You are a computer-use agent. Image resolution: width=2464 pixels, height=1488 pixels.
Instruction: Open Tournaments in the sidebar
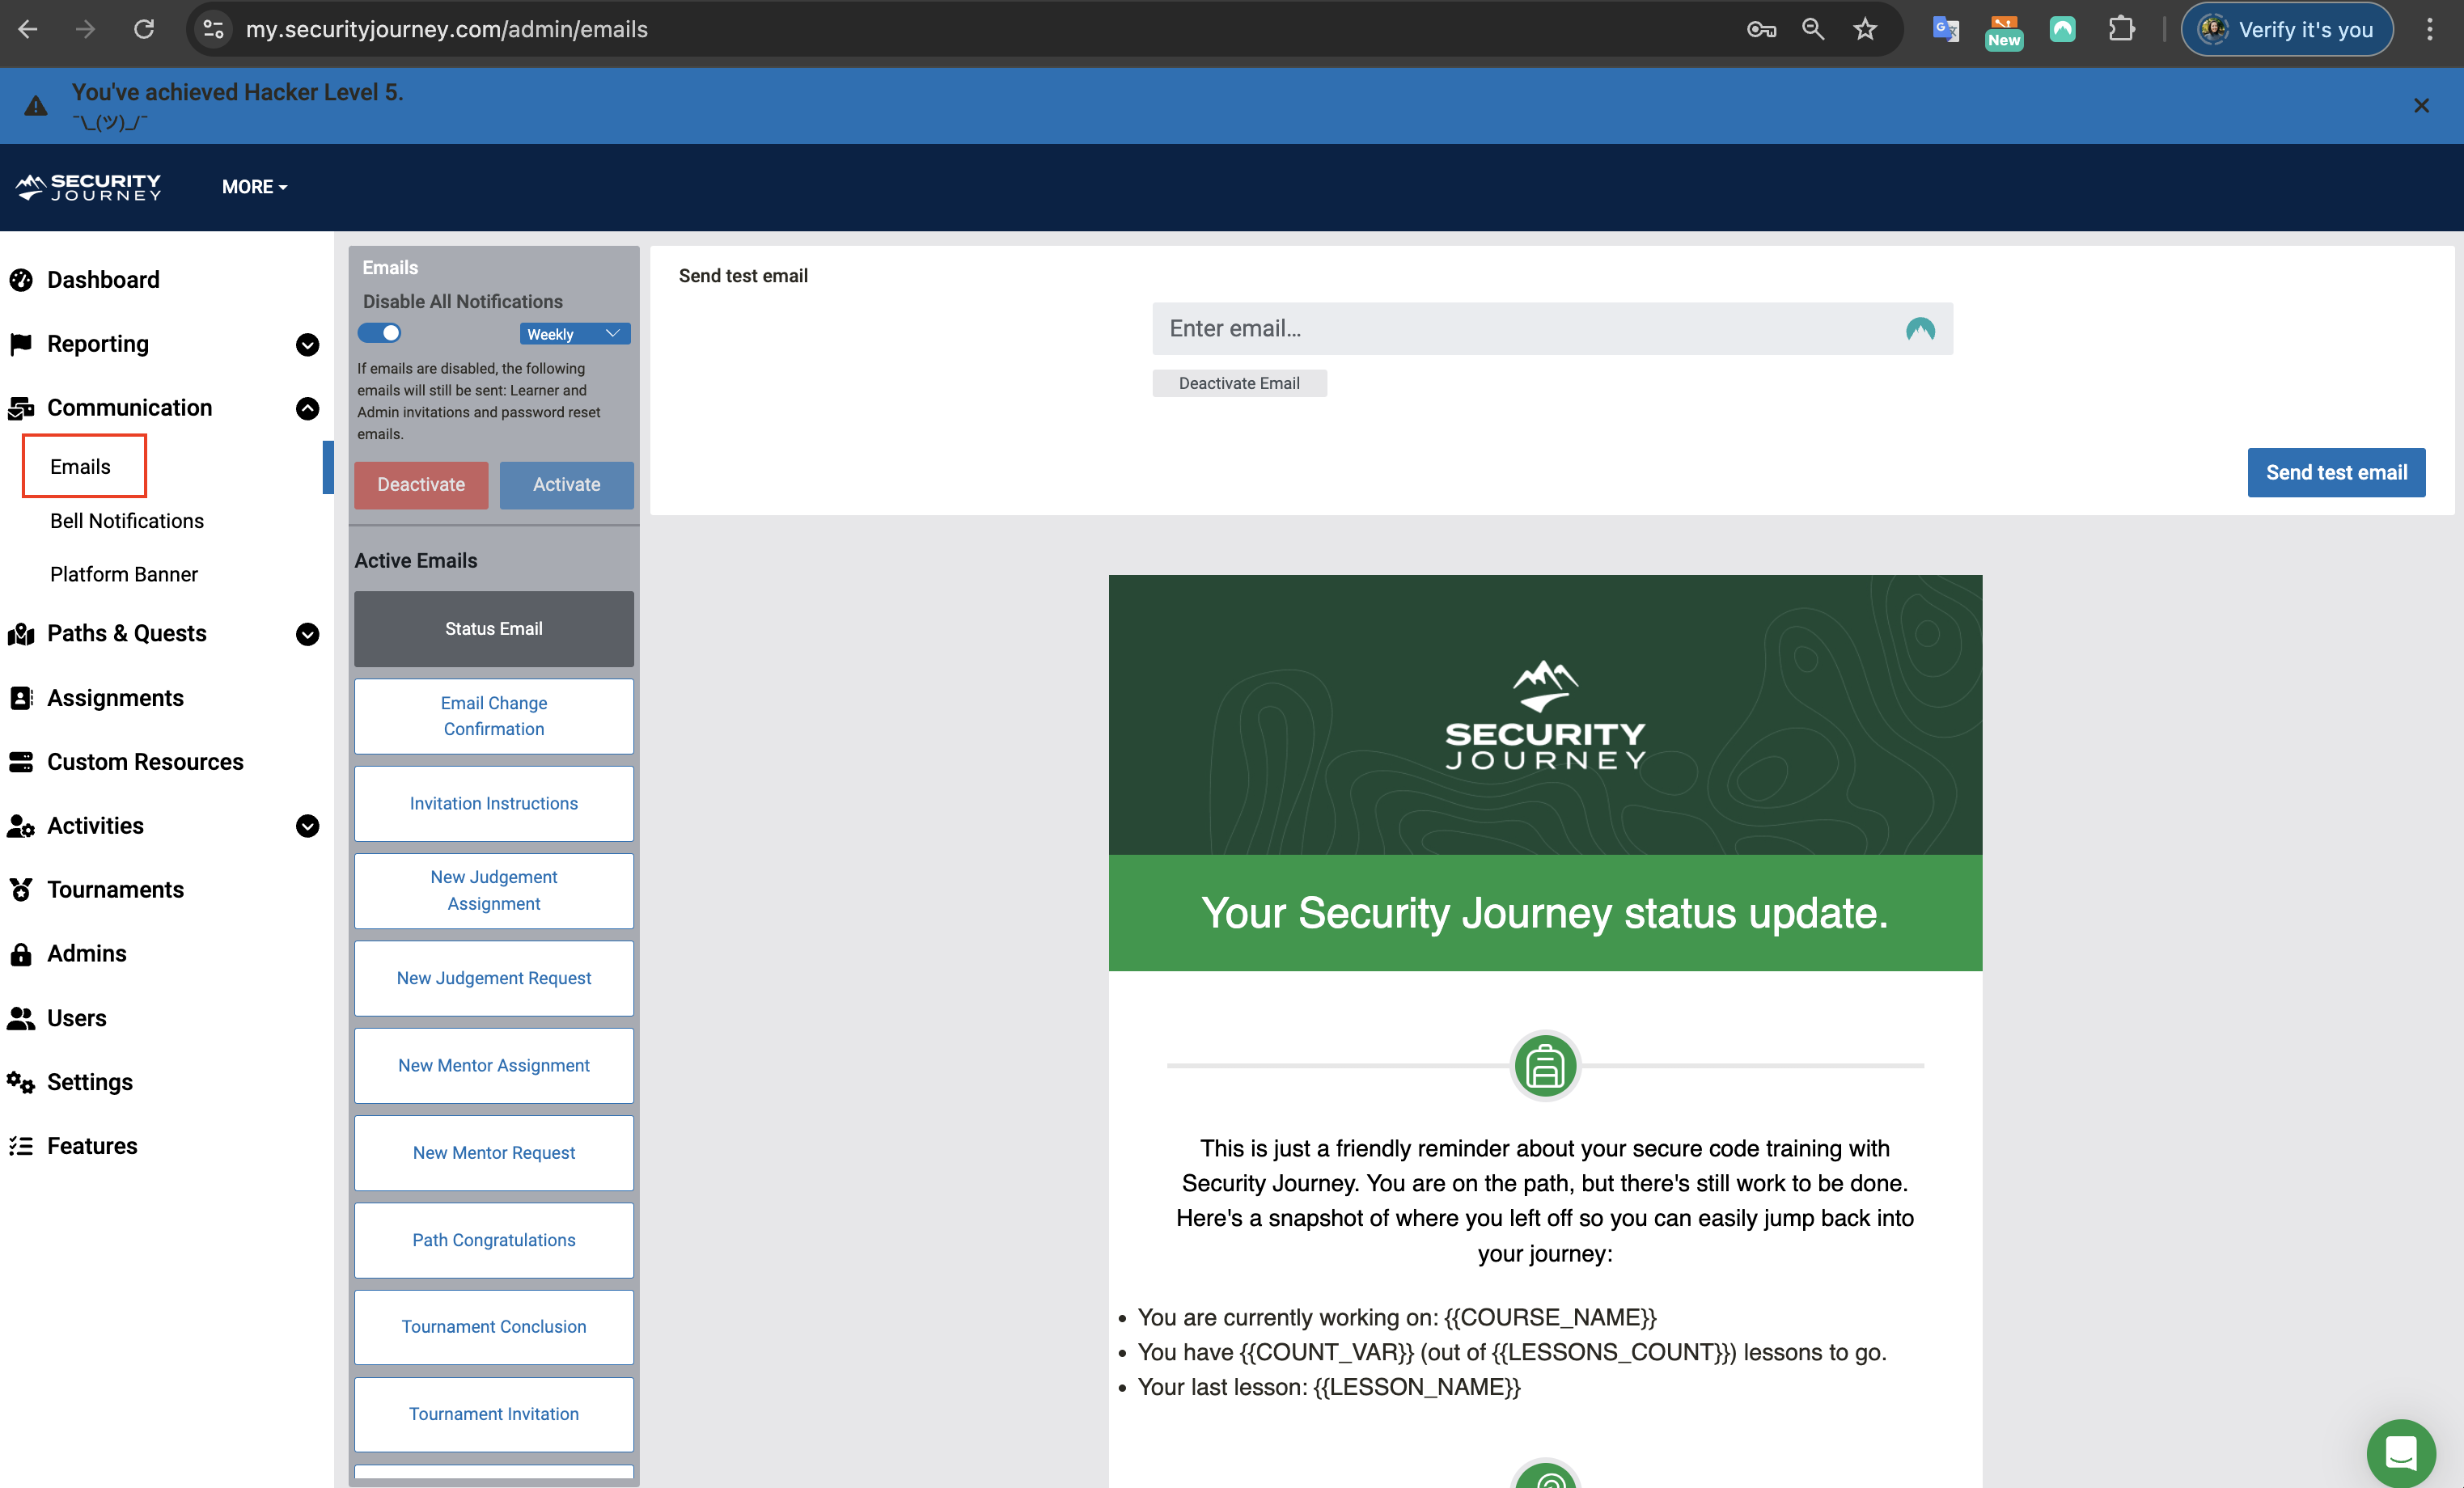click(116, 889)
